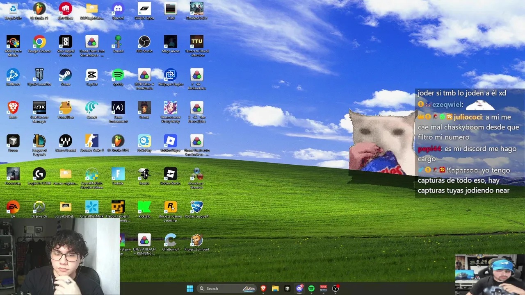Viewport: 525px width, 295px height.
Task: Open the CrystalDiskMark desktop shortcut
Action: [x=92, y=209]
